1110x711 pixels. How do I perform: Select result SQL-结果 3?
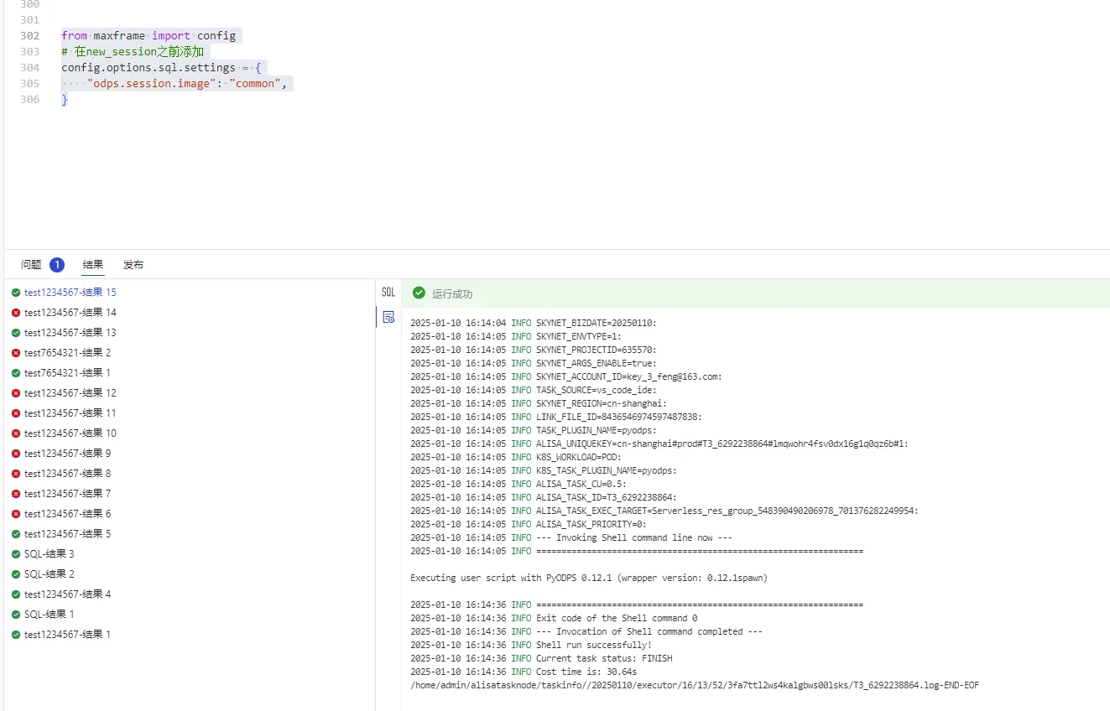point(50,554)
